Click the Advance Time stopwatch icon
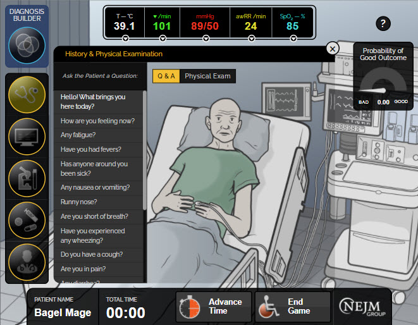This screenshot has height=325, width=418. click(189, 307)
